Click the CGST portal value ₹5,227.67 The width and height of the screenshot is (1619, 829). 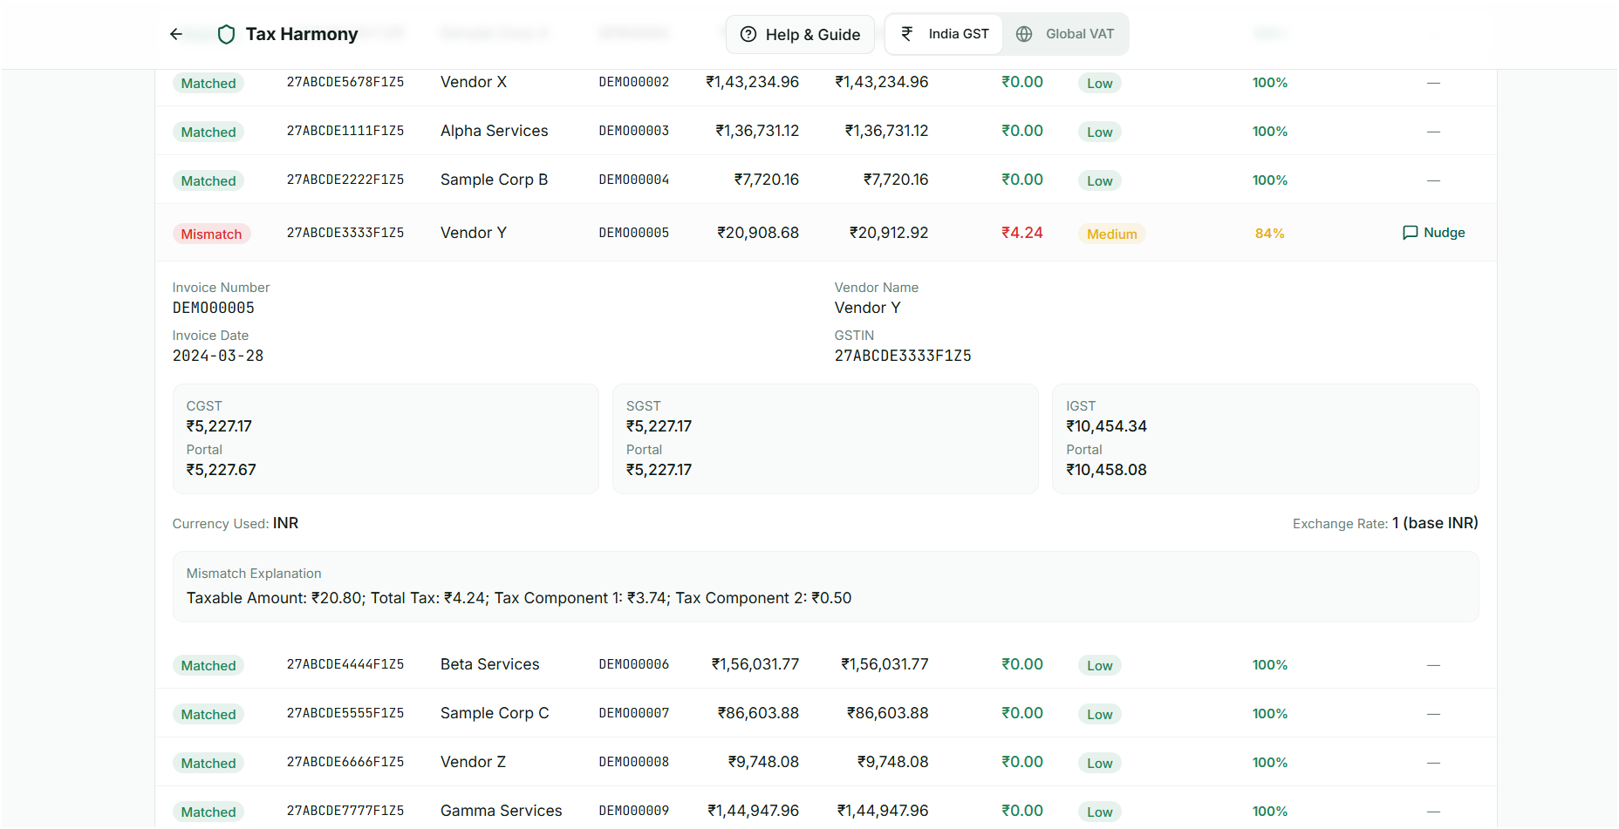tap(222, 470)
